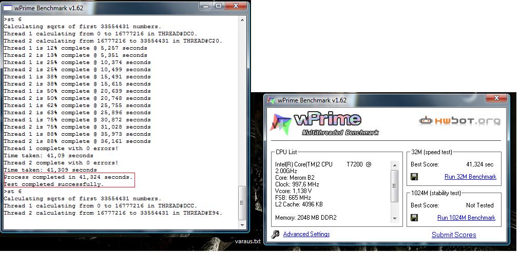Click the 'Core: Merom B2' entry

pos(295,178)
